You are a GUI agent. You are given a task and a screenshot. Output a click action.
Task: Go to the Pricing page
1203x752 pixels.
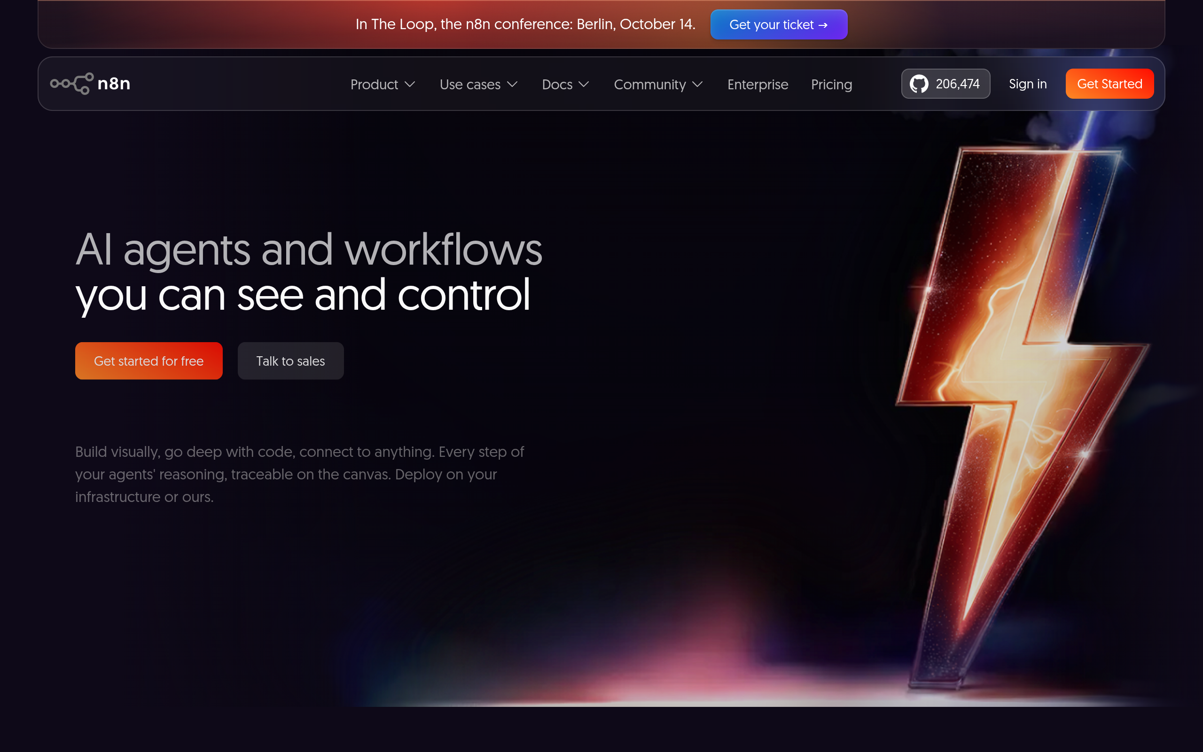[x=832, y=85]
